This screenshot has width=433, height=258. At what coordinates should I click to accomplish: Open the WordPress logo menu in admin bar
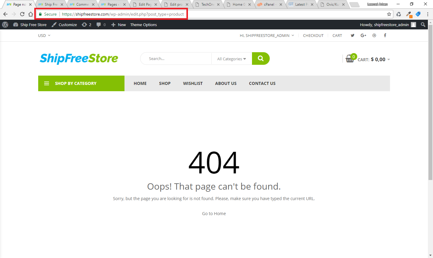[5, 25]
